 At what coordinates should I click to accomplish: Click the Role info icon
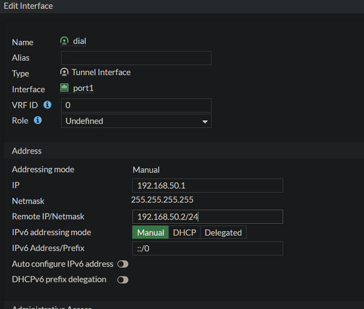[x=38, y=120]
